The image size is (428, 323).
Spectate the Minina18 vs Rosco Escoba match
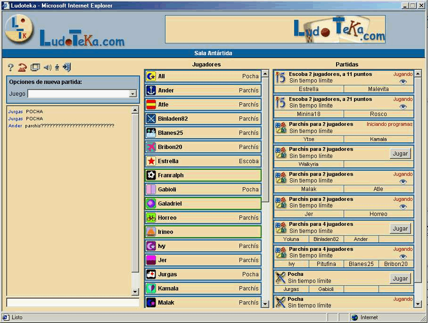(403, 107)
